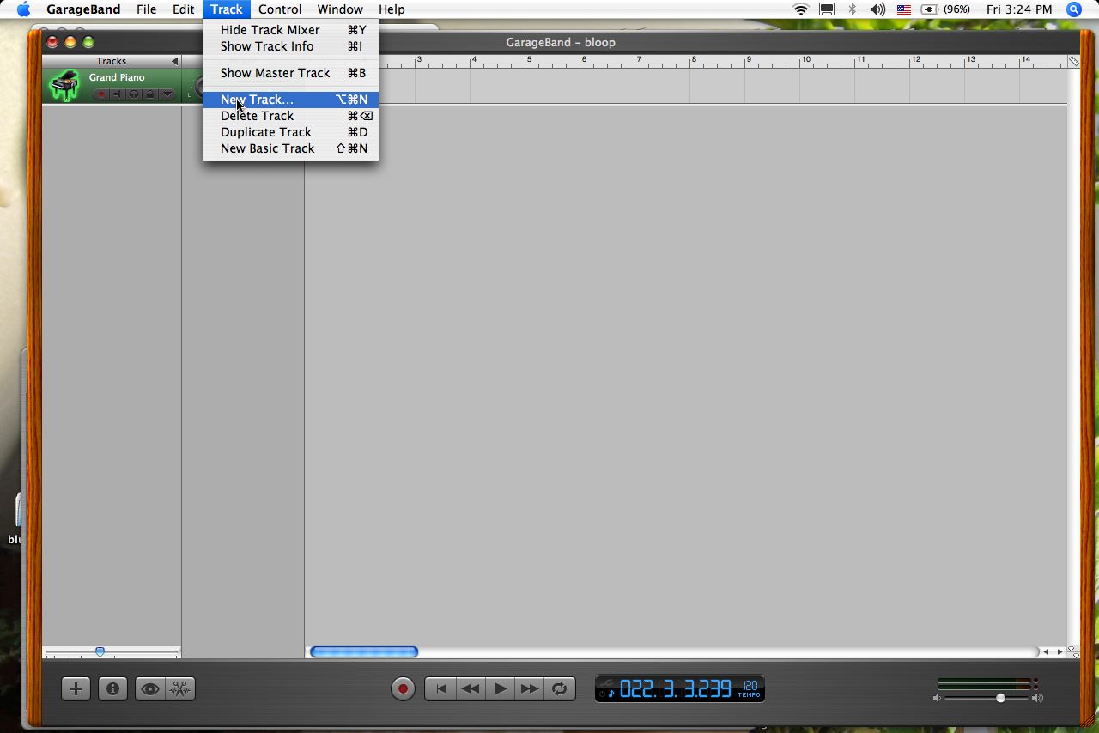Click the horizontal timeline scrollbar thumb
This screenshot has width=1099, height=733.
pos(364,652)
